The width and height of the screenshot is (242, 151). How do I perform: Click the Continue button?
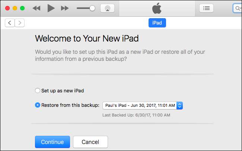tap(52, 142)
